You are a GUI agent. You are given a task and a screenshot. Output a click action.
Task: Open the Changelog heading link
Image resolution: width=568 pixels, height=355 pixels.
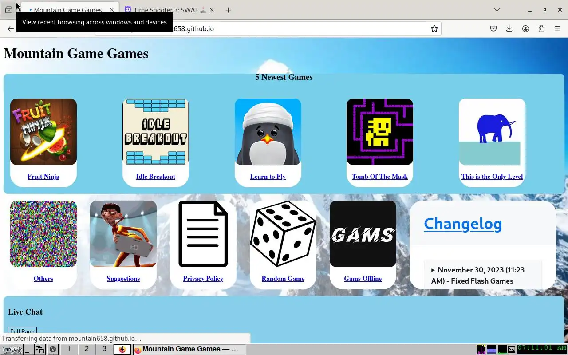[463, 224]
